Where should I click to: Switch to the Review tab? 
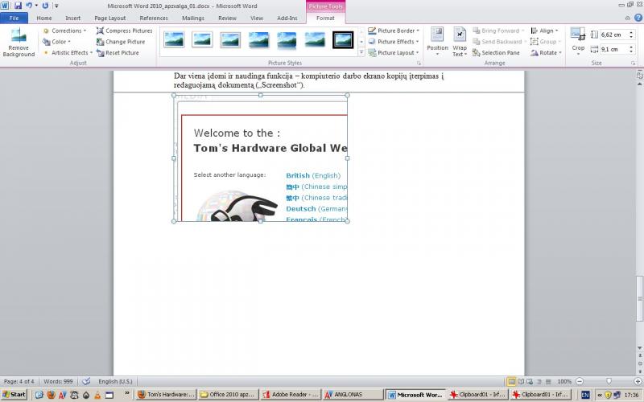point(227,18)
